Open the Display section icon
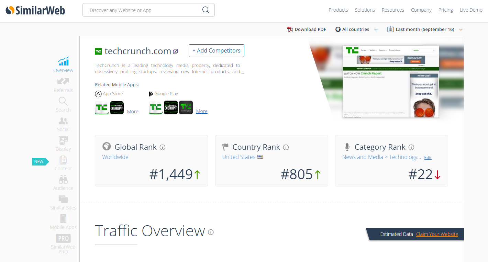488x262 pixels. (x=63, y=140)
